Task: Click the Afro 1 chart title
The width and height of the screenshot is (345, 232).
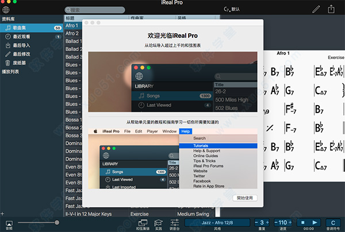Action: (x=283, y=53)
